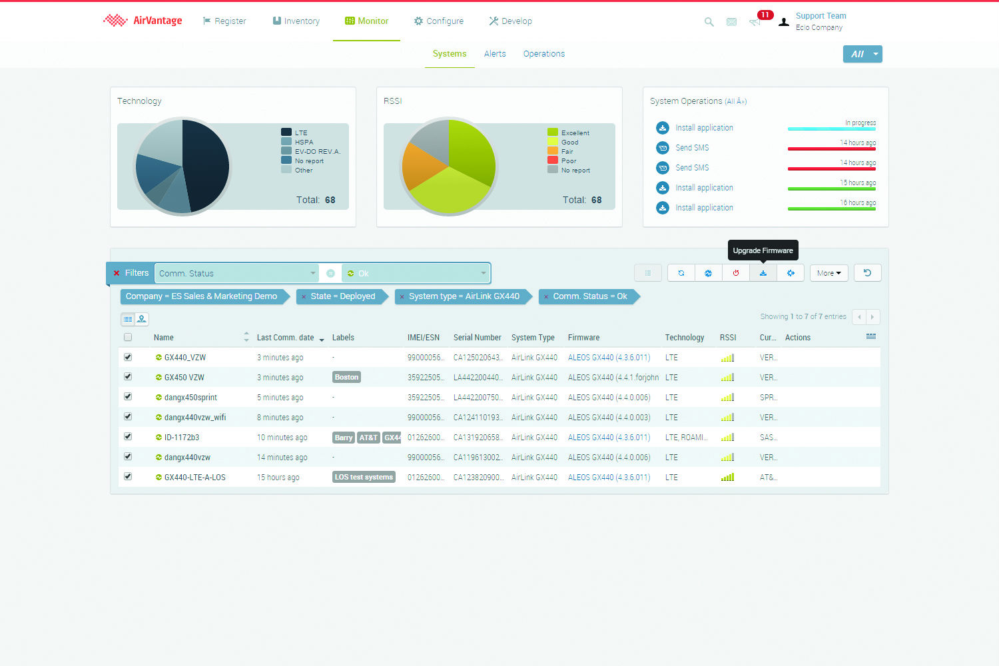Click the Upgrade Firmware download icon
The width and height of the screenshot is (999, 666).
pyautogui.click(x=763, y=273)
